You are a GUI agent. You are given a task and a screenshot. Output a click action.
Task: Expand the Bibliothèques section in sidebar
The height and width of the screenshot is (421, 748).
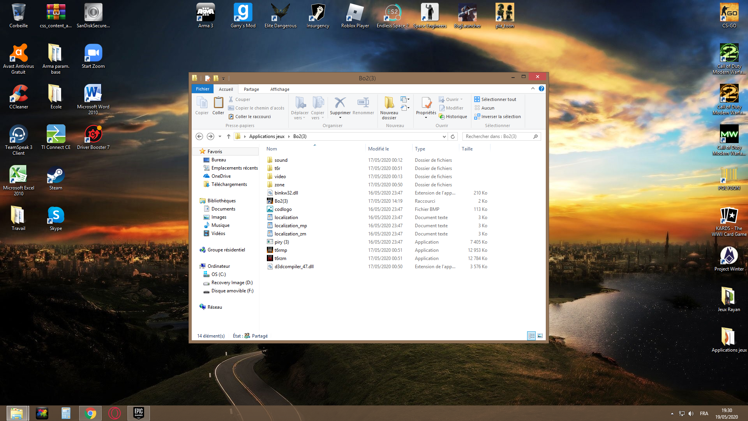[197, 200]
